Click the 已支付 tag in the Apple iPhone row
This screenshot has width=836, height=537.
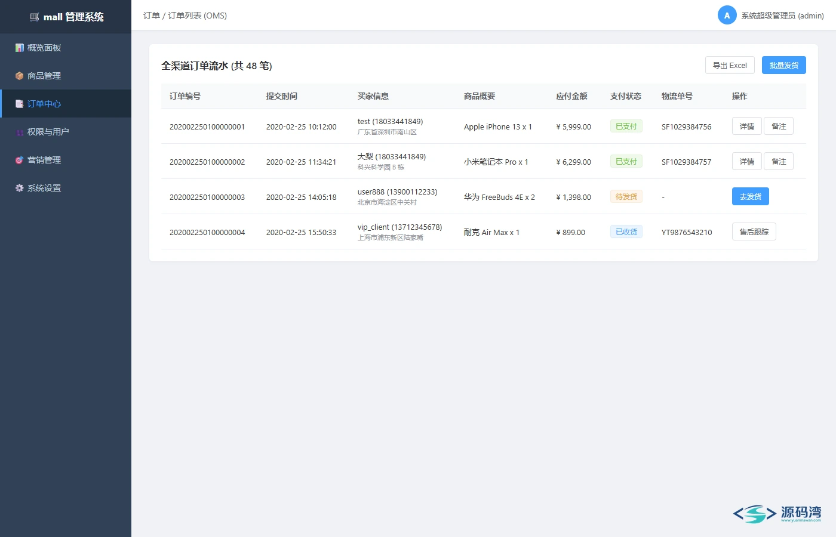click(626, 126)
